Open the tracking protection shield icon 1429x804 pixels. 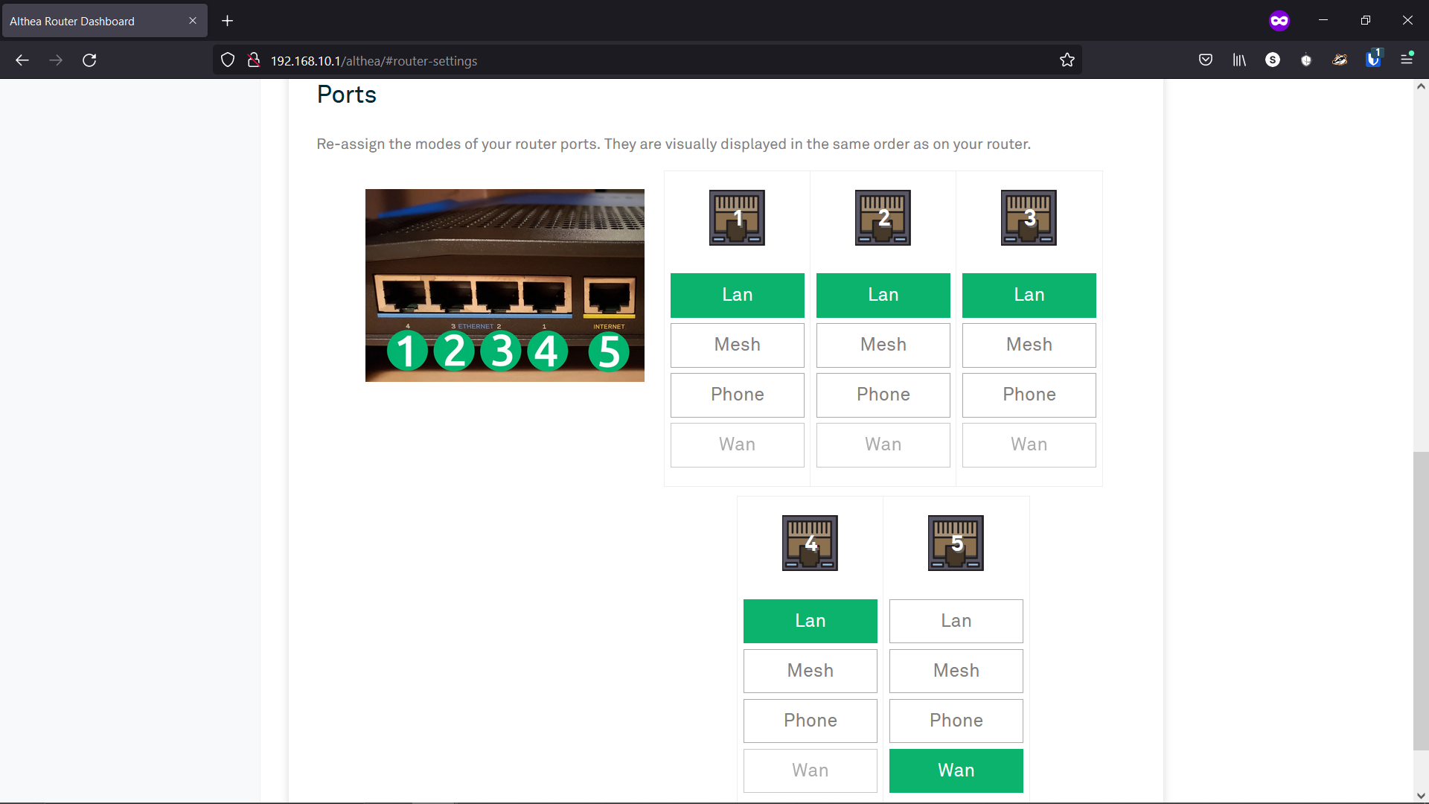tap(228, 60)
